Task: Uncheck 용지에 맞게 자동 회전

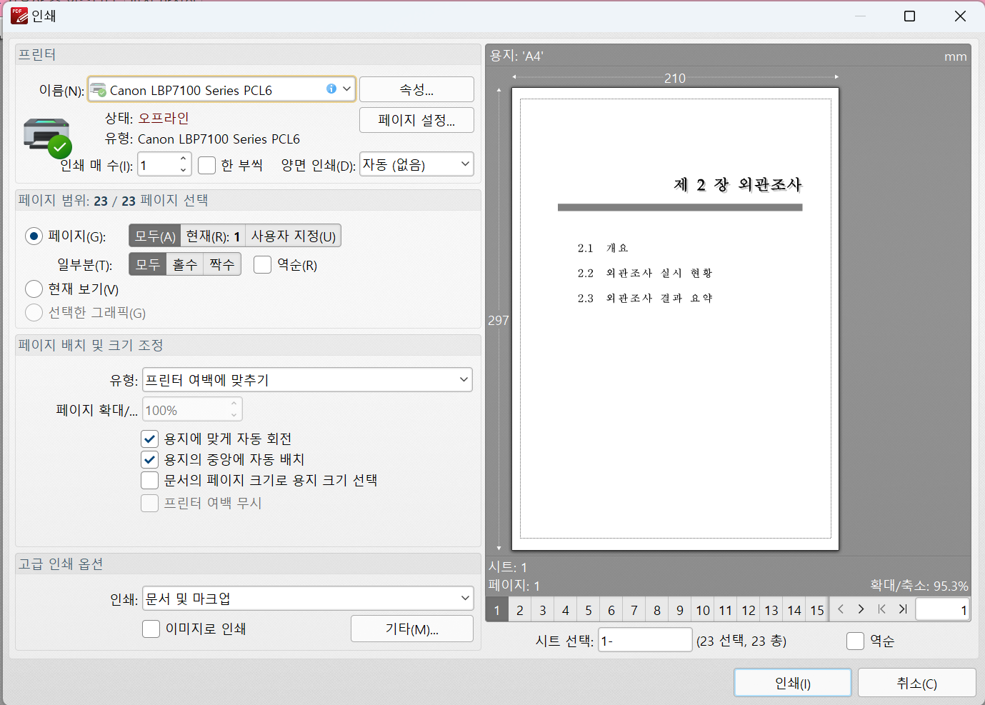Action: (150, 439)
